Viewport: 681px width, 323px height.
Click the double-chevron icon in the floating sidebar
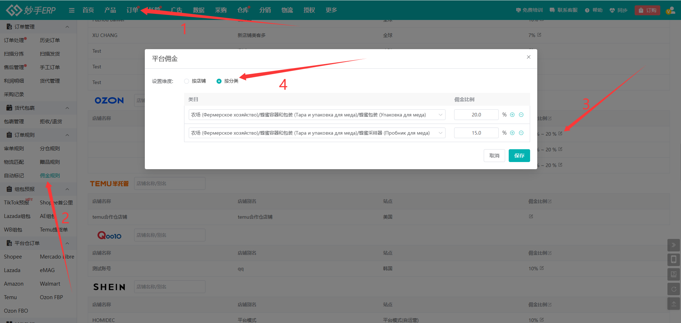[674, 245]
